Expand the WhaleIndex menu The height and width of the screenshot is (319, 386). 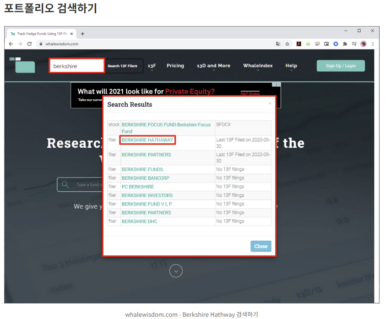click(258, 66)
